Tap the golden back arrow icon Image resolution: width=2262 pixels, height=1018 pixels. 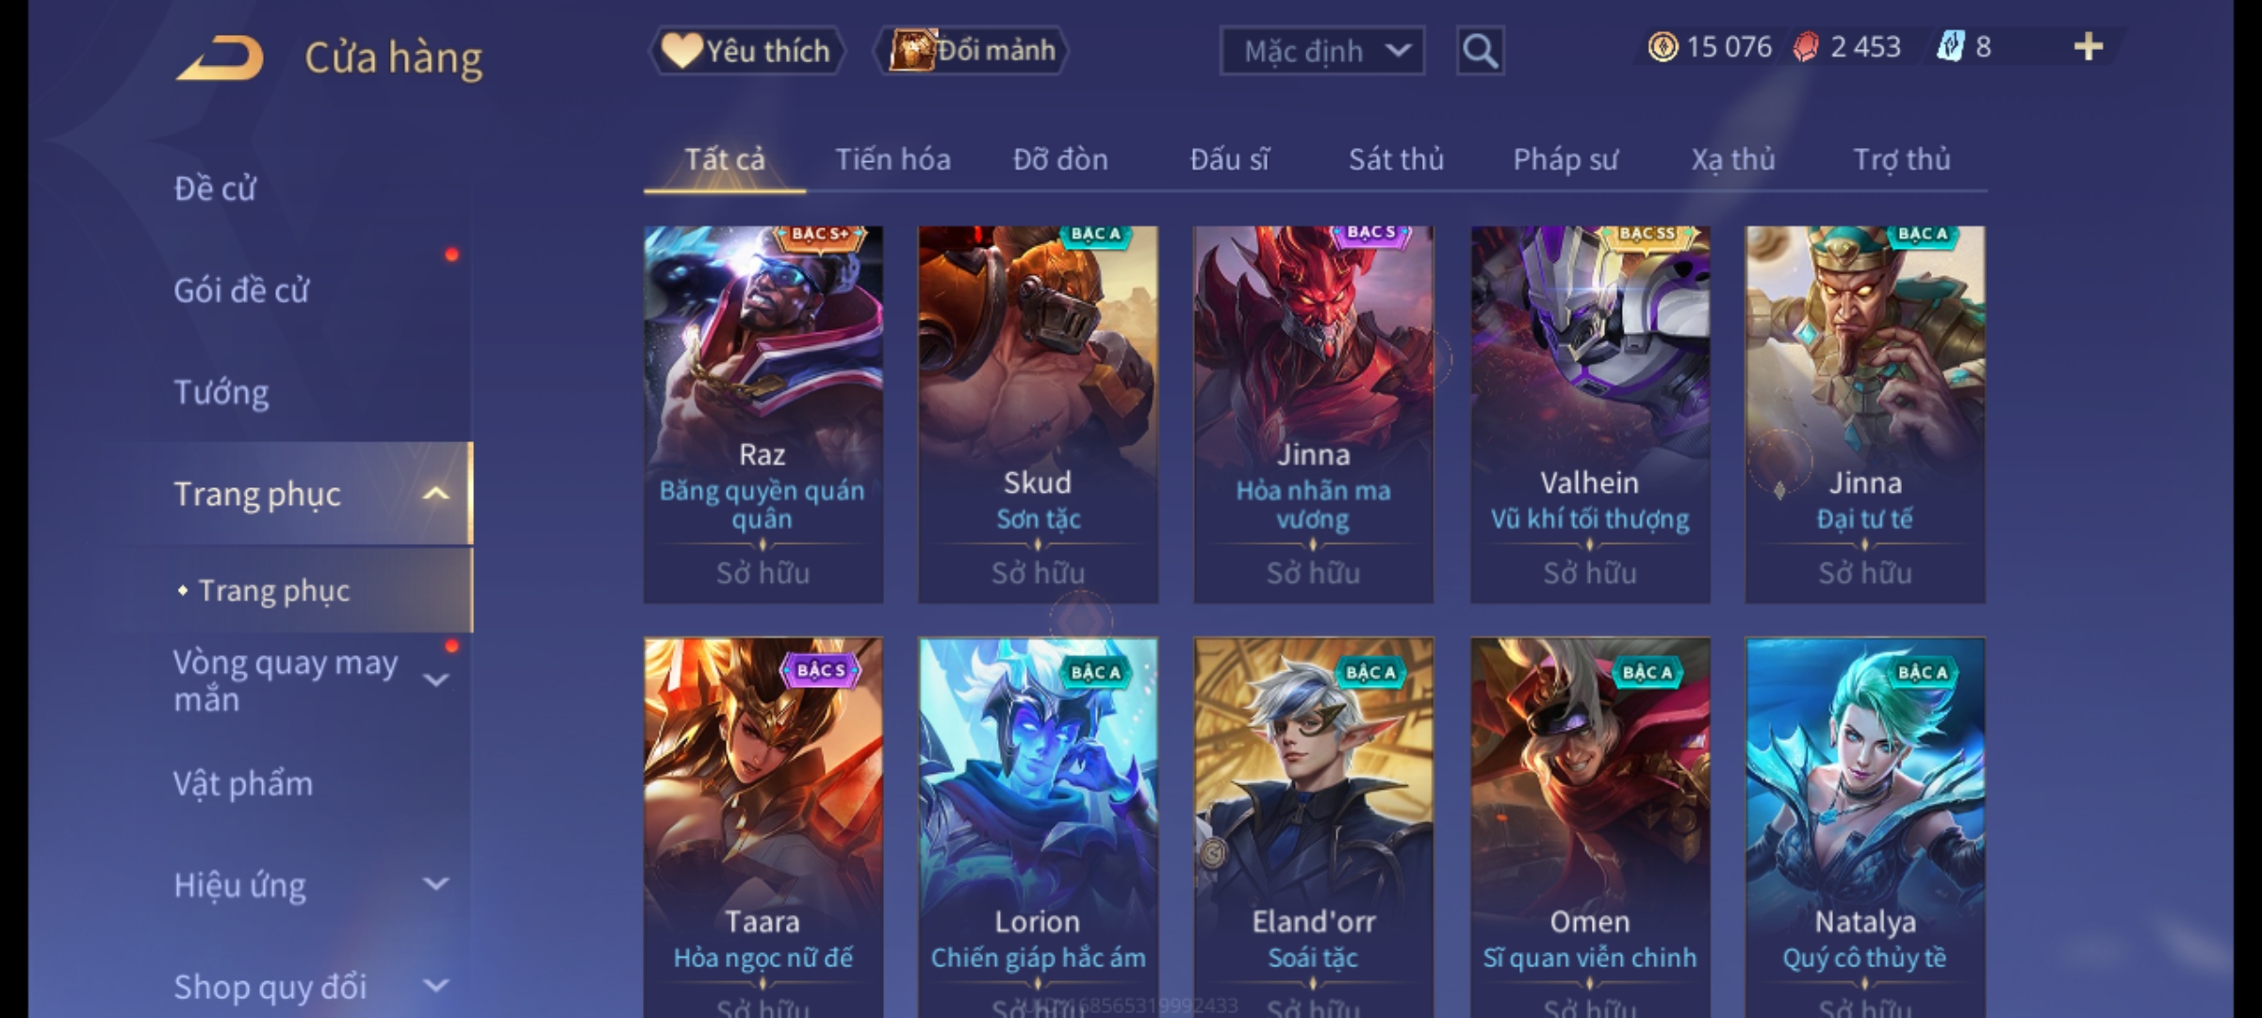220,57
